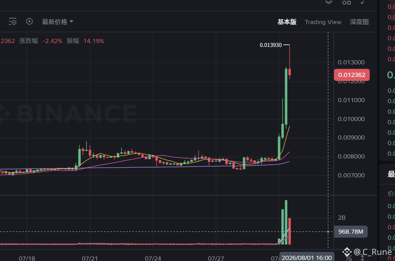Viewport: 395px width, 261px height.
Task: Click the 0.009000 price axis label
Action: coord(351,138)
